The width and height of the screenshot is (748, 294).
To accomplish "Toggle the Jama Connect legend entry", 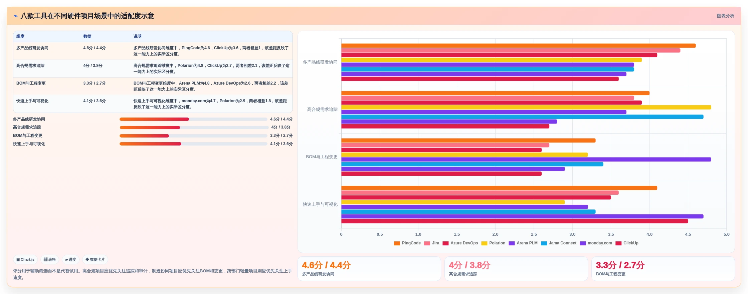I will [559, 243].
